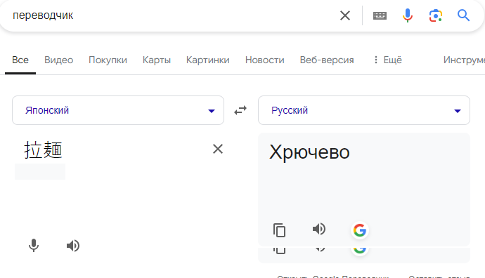Listen to the Russian translation
The width and height of the screenshot is (485, 278).
pyautogui.click(x=319, y=229)
